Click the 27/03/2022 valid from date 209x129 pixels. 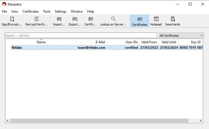(x=149, y=48)
